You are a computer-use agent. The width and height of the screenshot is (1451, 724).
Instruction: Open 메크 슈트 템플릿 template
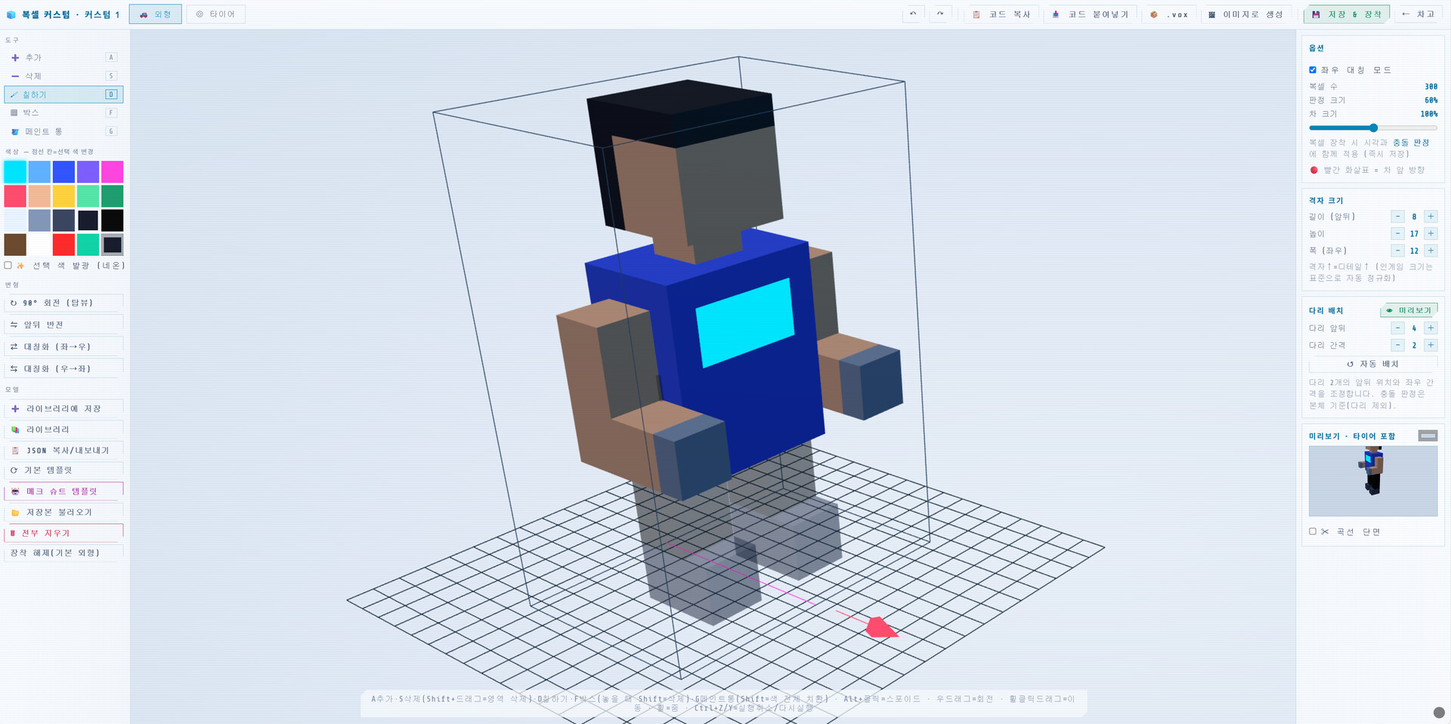pyautogui.click(x=63, y=491)
